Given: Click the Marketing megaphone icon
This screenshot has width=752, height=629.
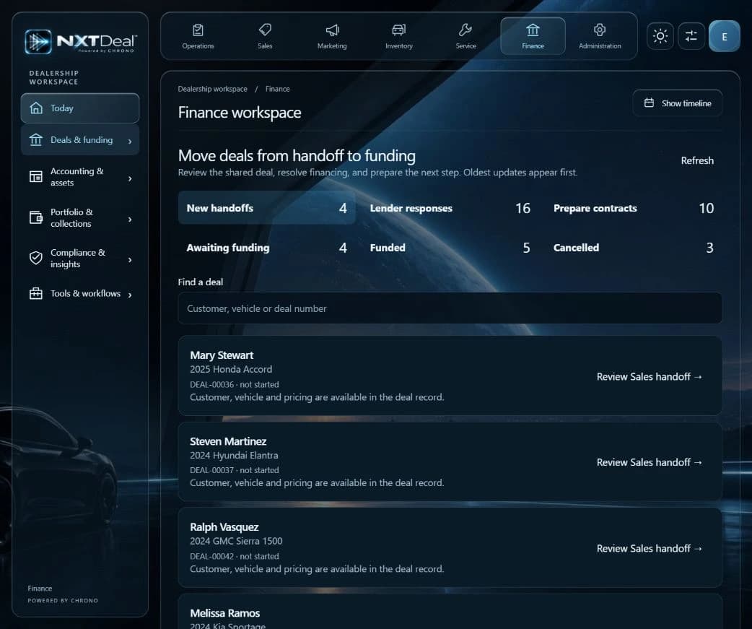Looking at the screenshot, I should (x=332, y=30).
